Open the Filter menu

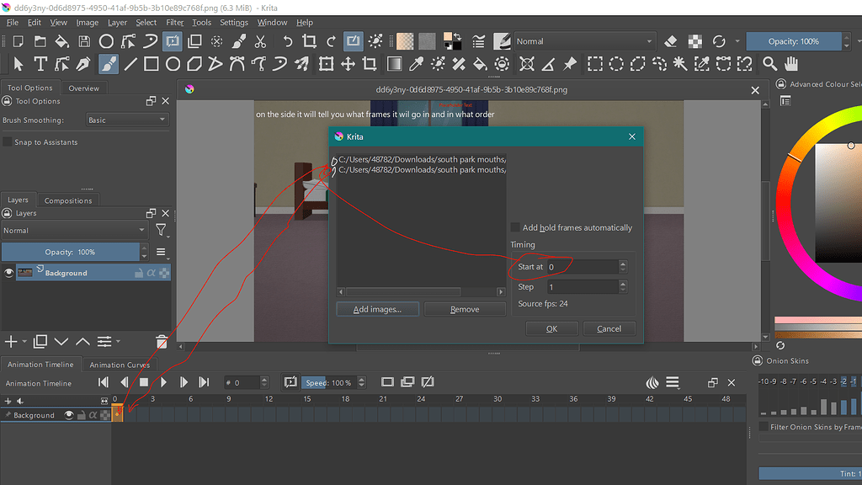[x=173, y=22]
